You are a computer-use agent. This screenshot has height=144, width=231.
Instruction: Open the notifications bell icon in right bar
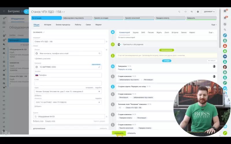225,18
